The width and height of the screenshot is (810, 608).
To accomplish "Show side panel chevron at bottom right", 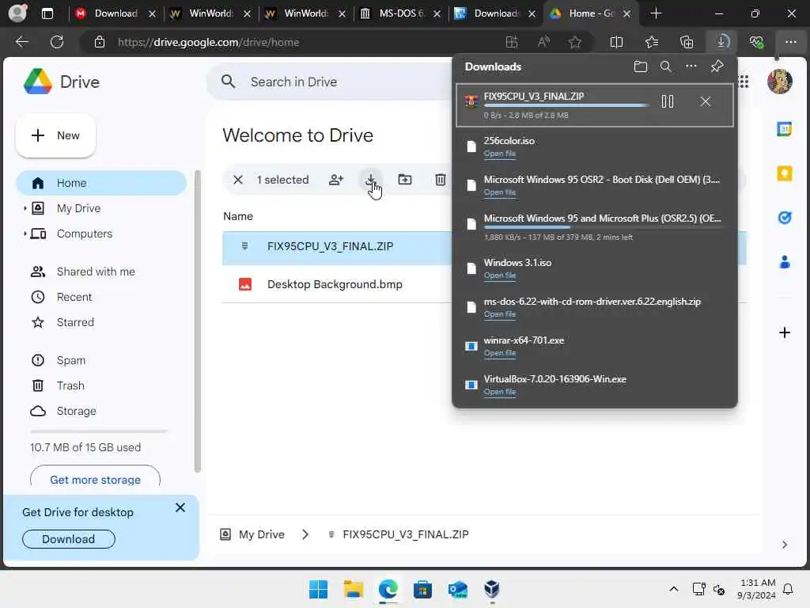I will pos(784,545).
